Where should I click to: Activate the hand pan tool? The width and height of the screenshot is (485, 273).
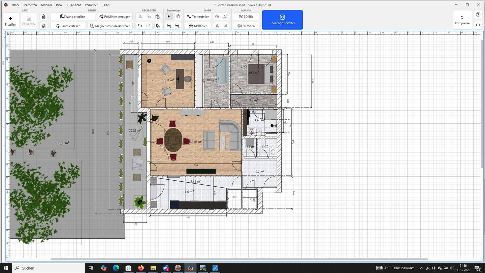(177, 17)
